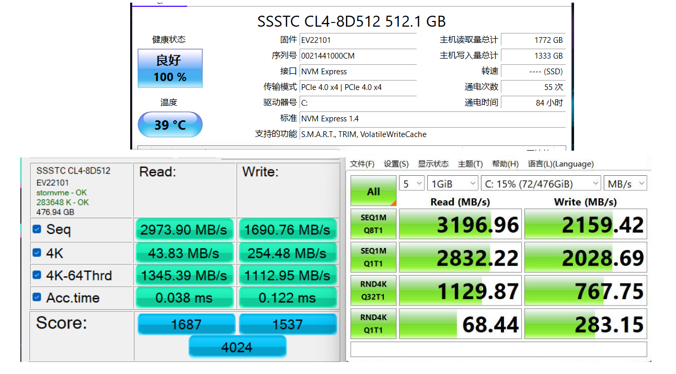Click the Seq write result 1690.76 MB/s

(x=288, y=230)
